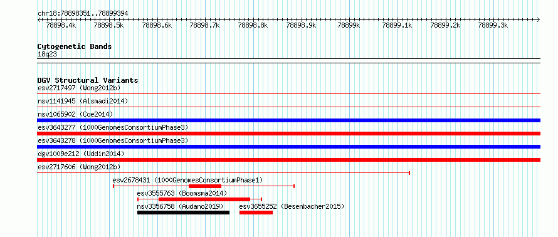
Task: Click the black nsv3356758 variant bar
Action: click(x=183, y=213)
